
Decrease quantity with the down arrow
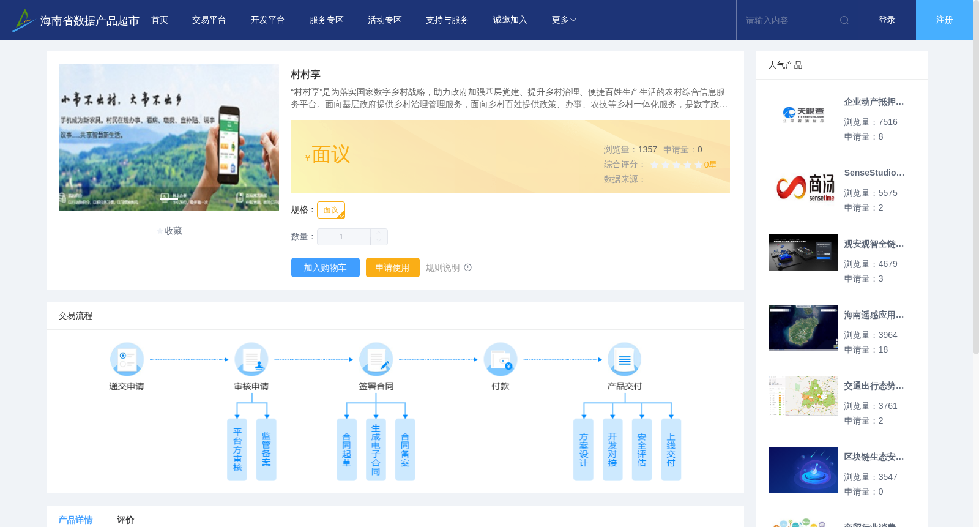(379, 241)
